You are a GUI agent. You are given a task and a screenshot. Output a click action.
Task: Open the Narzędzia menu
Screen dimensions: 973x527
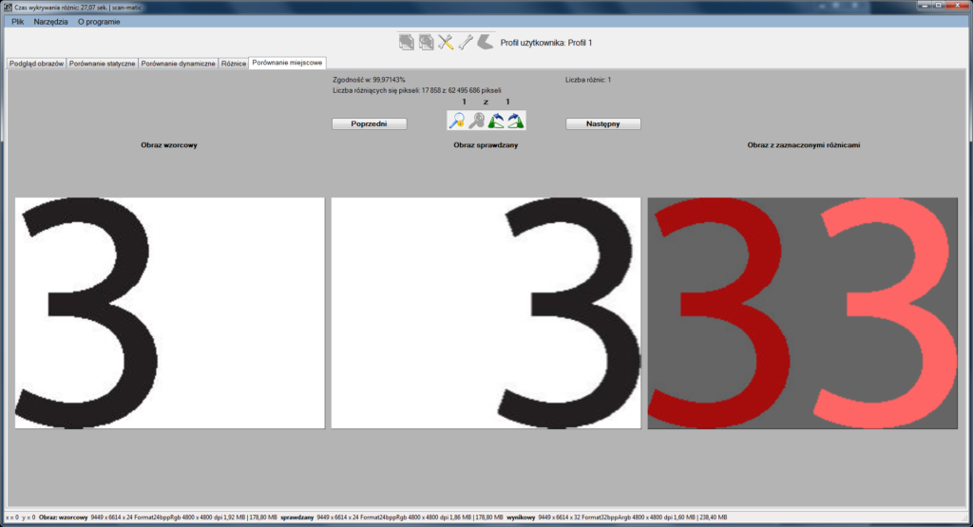(51, 22)
